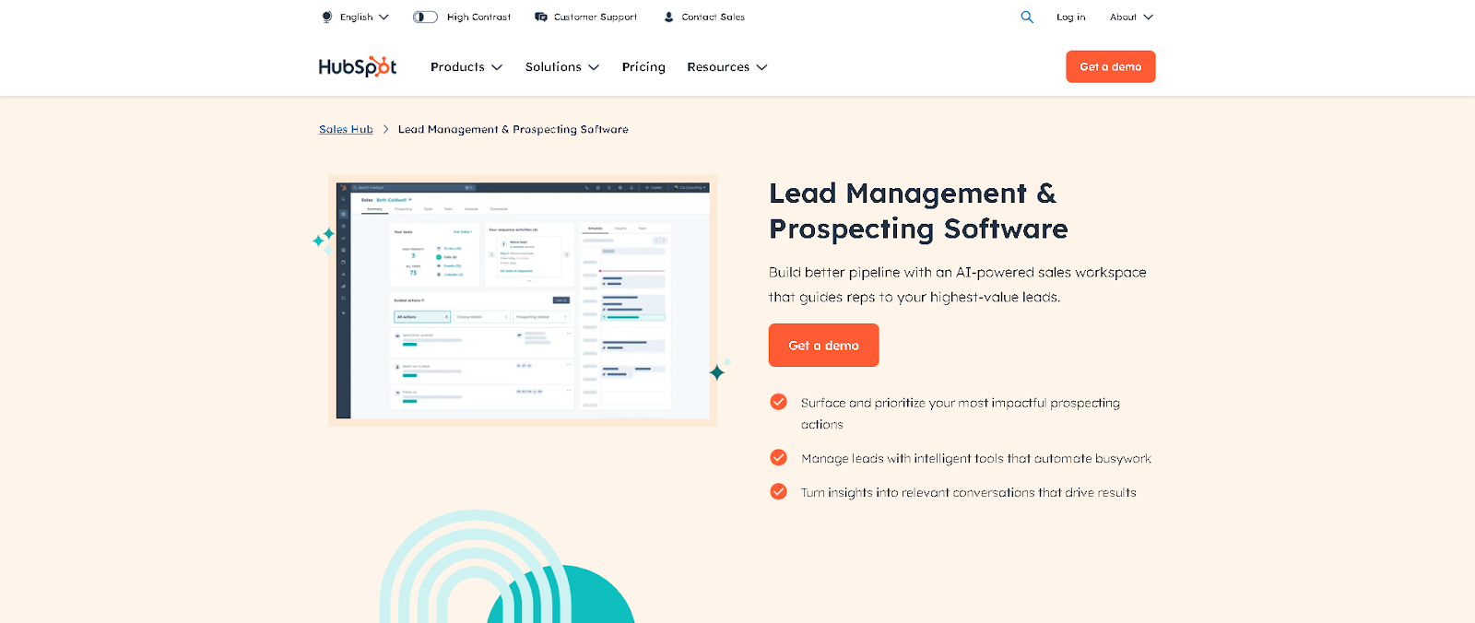Open the Contact Sales link
The height and width of the screenshot is (623, 1475).
coord(713,17)
